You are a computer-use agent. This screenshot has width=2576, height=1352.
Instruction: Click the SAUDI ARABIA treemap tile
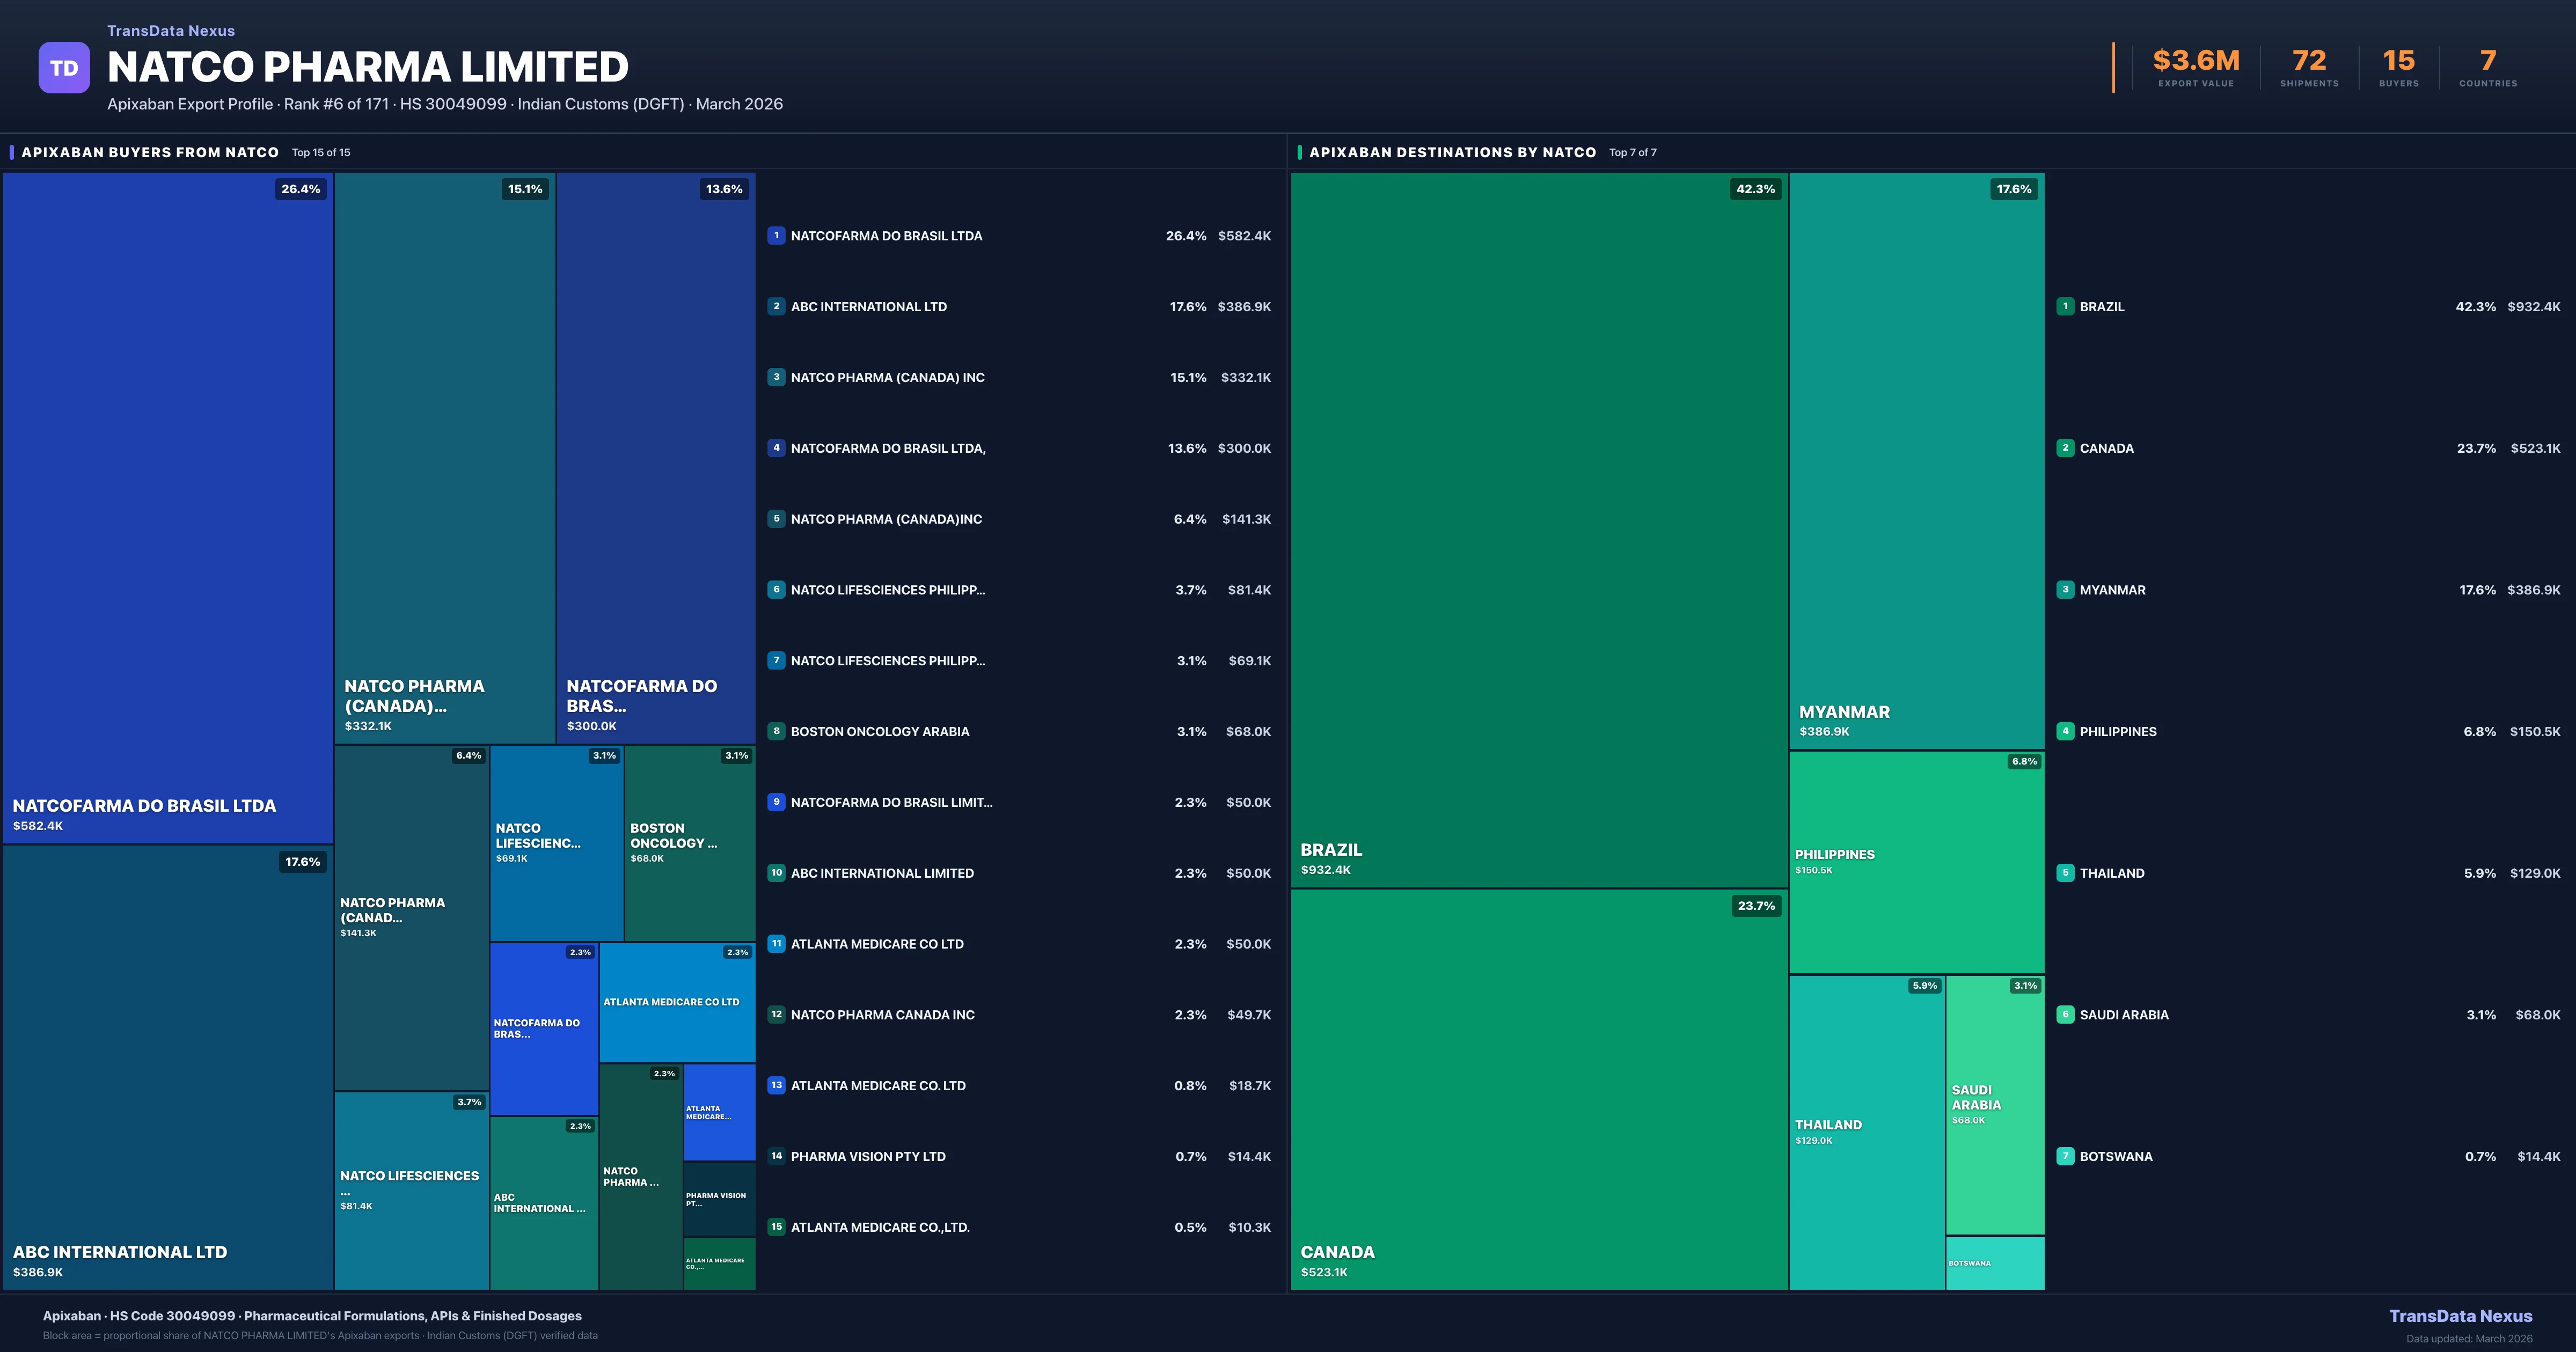coord(1994,1104)
